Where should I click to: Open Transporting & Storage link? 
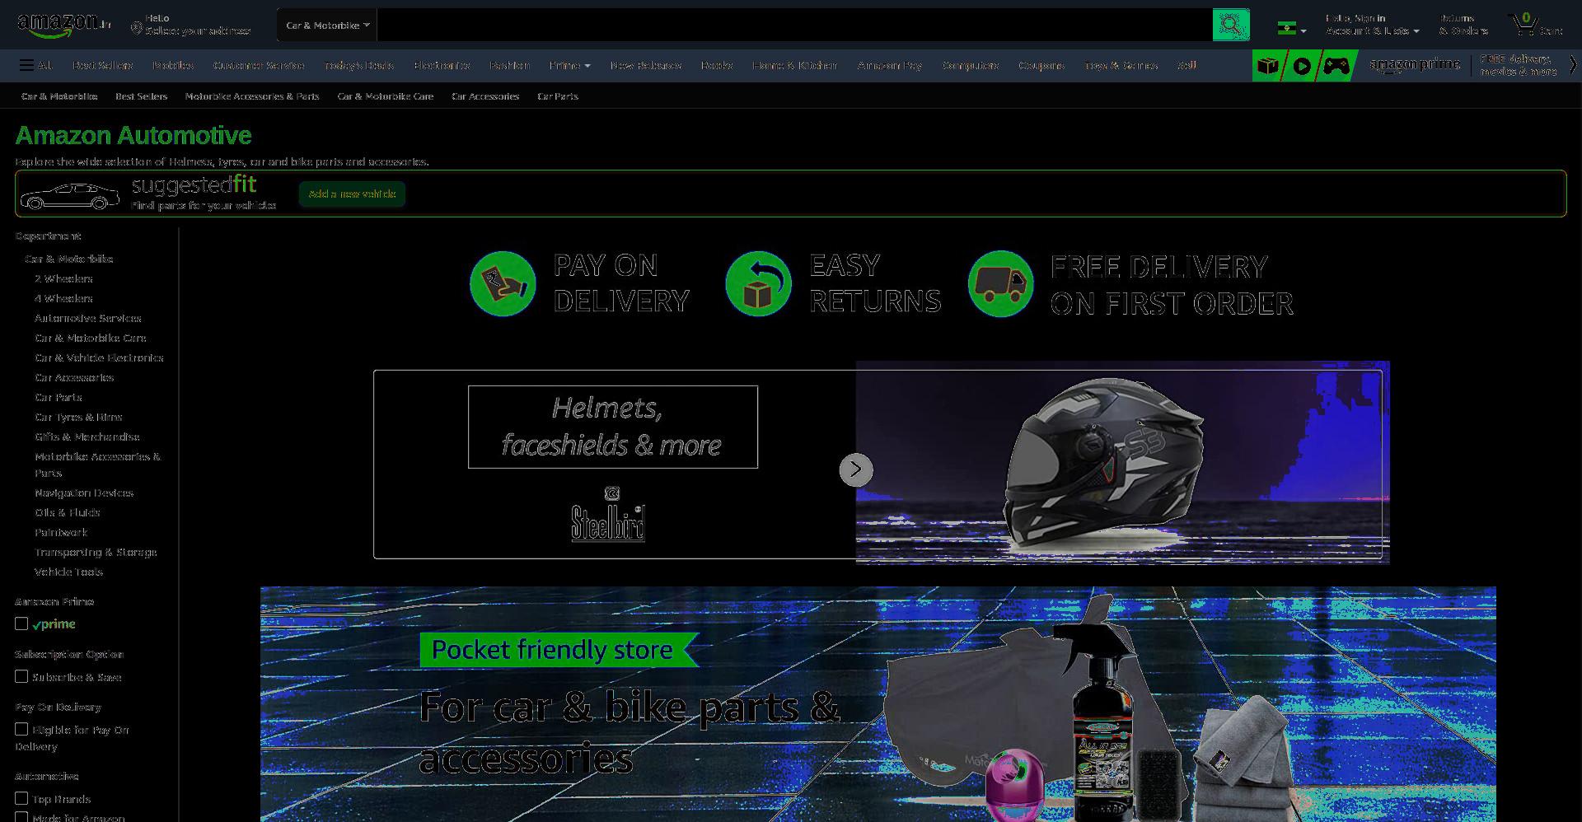click(x=96, y=552)
